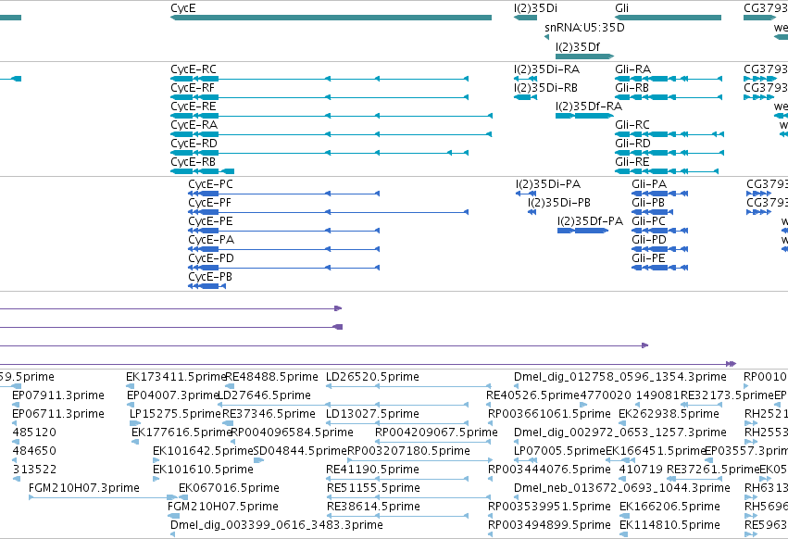788x539 pixels.
Task: Select the CycE-RF transcript label
Action: [x=193, y=88]
